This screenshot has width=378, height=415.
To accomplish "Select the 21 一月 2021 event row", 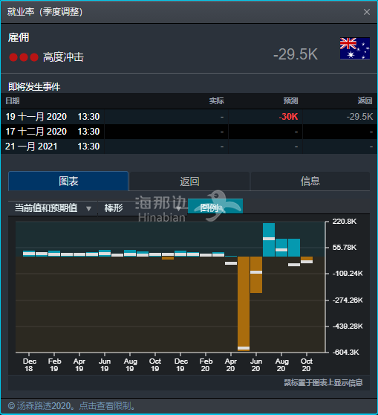I will click(189, 147).
